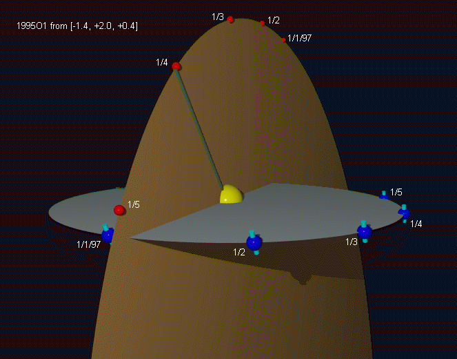The width and height of the screenshot is (457, 359).
Task: Select the red comet marker labeled 1/5
Action: pyautogui.click(x=119, y=210)
